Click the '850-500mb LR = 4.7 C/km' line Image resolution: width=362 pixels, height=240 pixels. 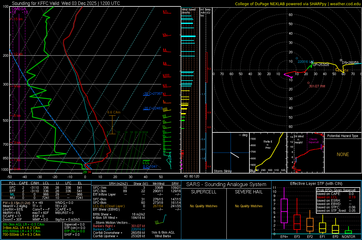(21, 231)
